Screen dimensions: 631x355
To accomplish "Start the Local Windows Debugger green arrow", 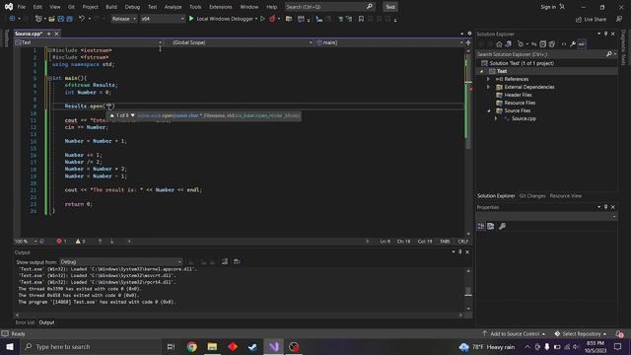I will tap(191, 19).
